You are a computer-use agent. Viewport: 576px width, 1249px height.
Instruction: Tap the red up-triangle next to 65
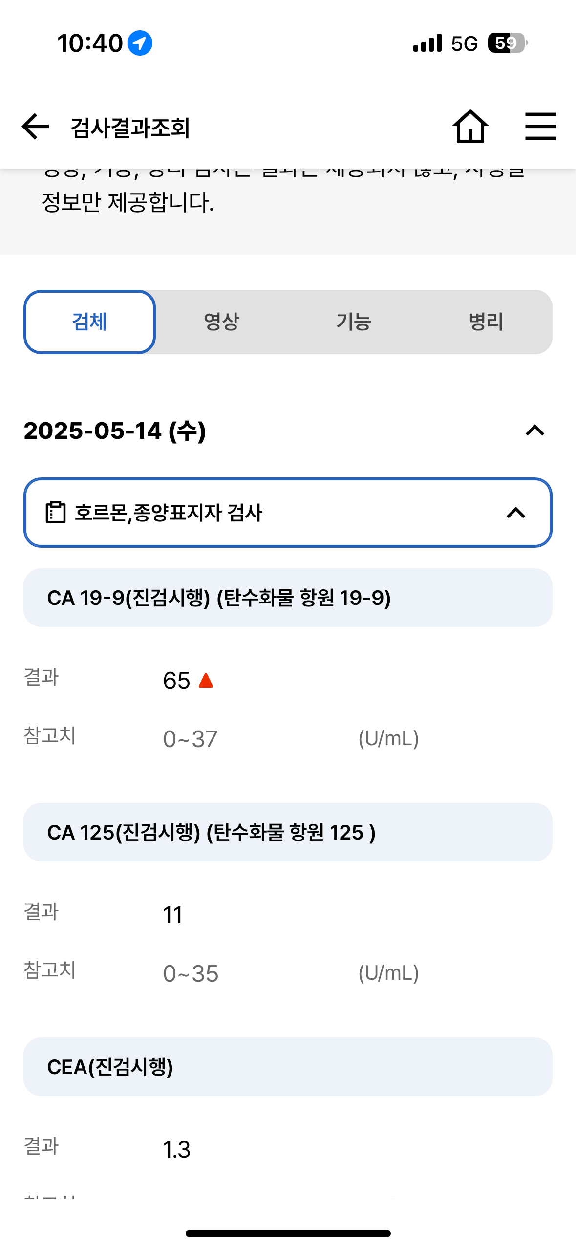206,680
